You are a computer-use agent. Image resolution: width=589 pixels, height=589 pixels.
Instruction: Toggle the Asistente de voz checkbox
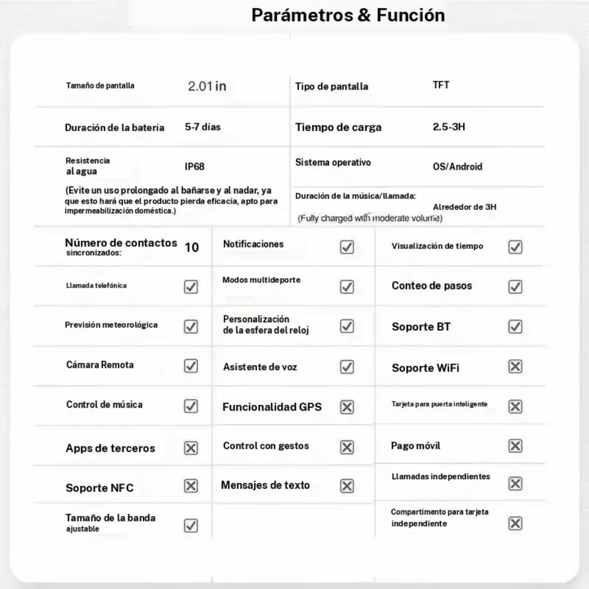(x=347, y=366)
